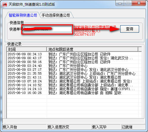Screen dimensions: 148x132
Task: Close the 天启软件 window
Action: (x=139, y=3)
